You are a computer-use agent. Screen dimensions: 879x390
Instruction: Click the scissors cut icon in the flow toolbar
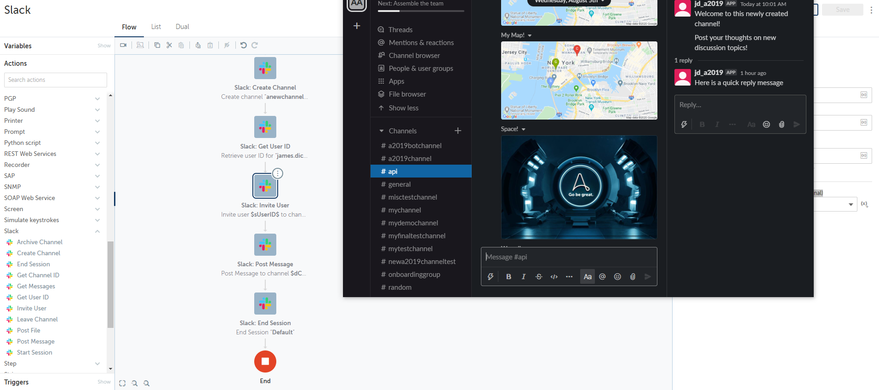[169, 45]
